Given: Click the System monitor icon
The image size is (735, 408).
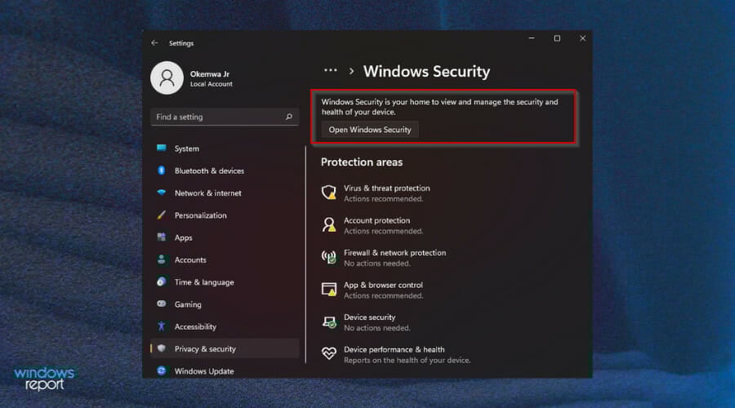Looking at the screenshot, I should tap(161, 148).
